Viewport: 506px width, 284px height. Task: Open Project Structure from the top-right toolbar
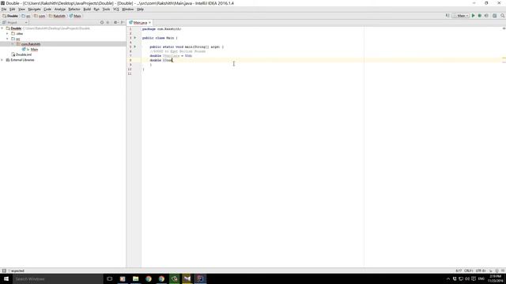coord(495,16)
